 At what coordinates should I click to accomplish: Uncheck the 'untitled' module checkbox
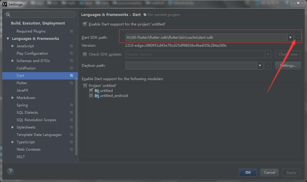coord(91,90)
